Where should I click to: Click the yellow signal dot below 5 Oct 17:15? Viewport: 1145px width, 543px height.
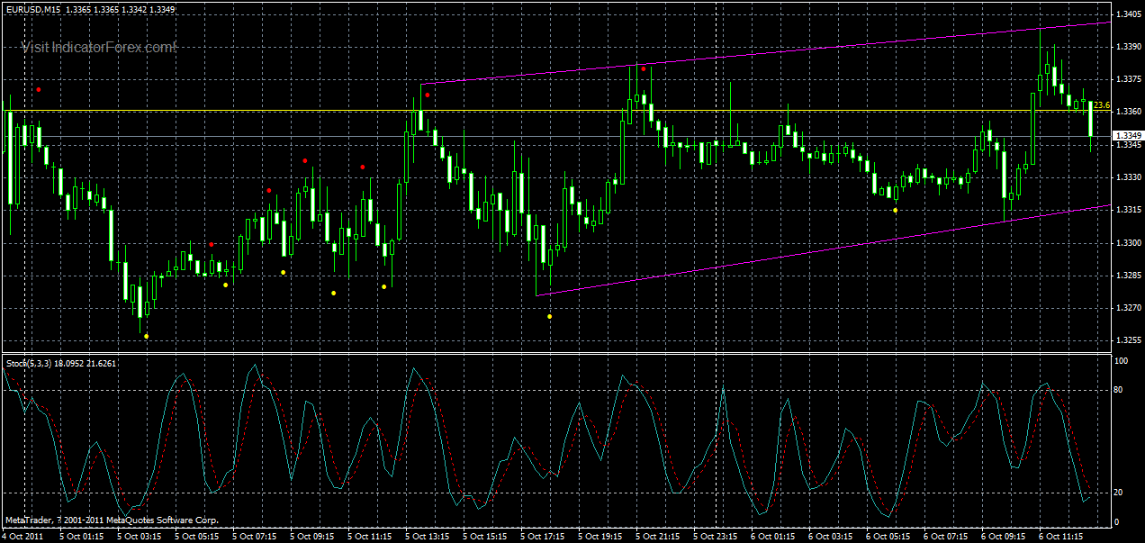point(551,317)
